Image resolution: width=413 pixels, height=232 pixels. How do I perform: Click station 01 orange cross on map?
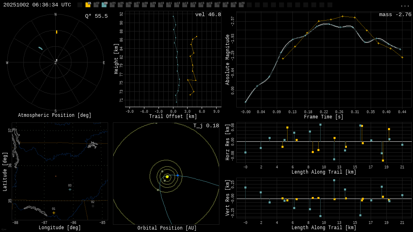[54, 213]
